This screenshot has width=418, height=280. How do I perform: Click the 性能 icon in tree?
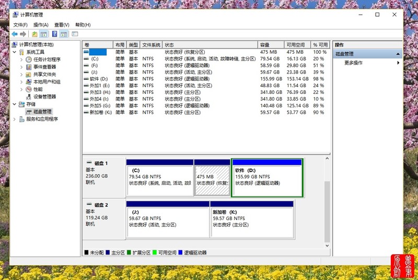[x=29, y=89]
